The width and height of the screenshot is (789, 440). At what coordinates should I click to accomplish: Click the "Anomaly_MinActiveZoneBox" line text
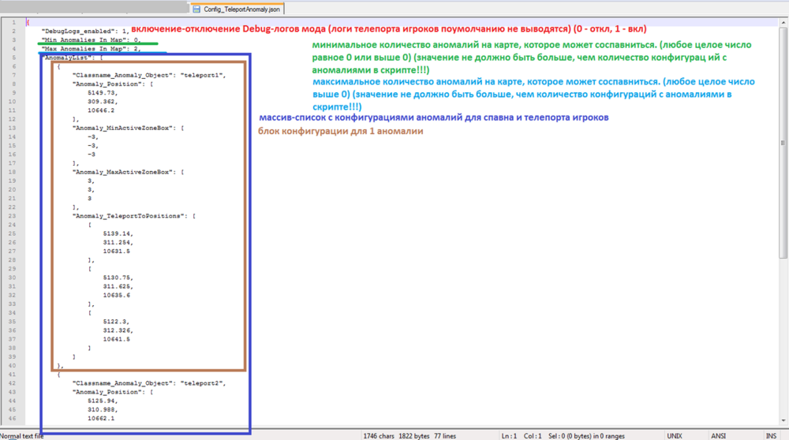point(128,128)
